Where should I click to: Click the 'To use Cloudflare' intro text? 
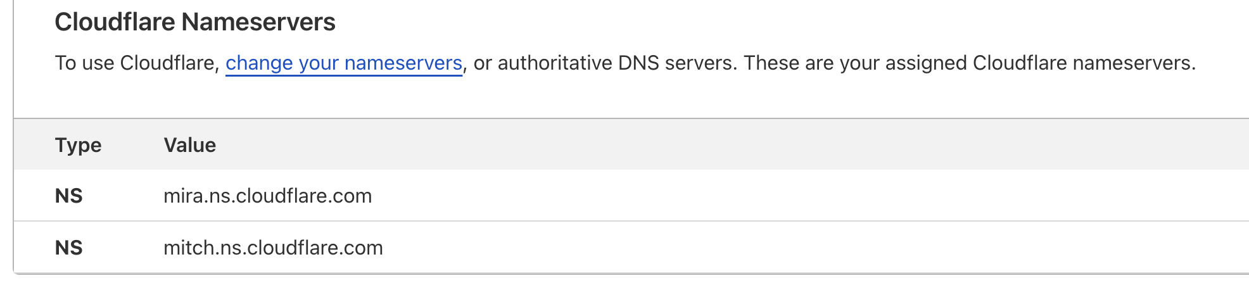tap(136, 63)
